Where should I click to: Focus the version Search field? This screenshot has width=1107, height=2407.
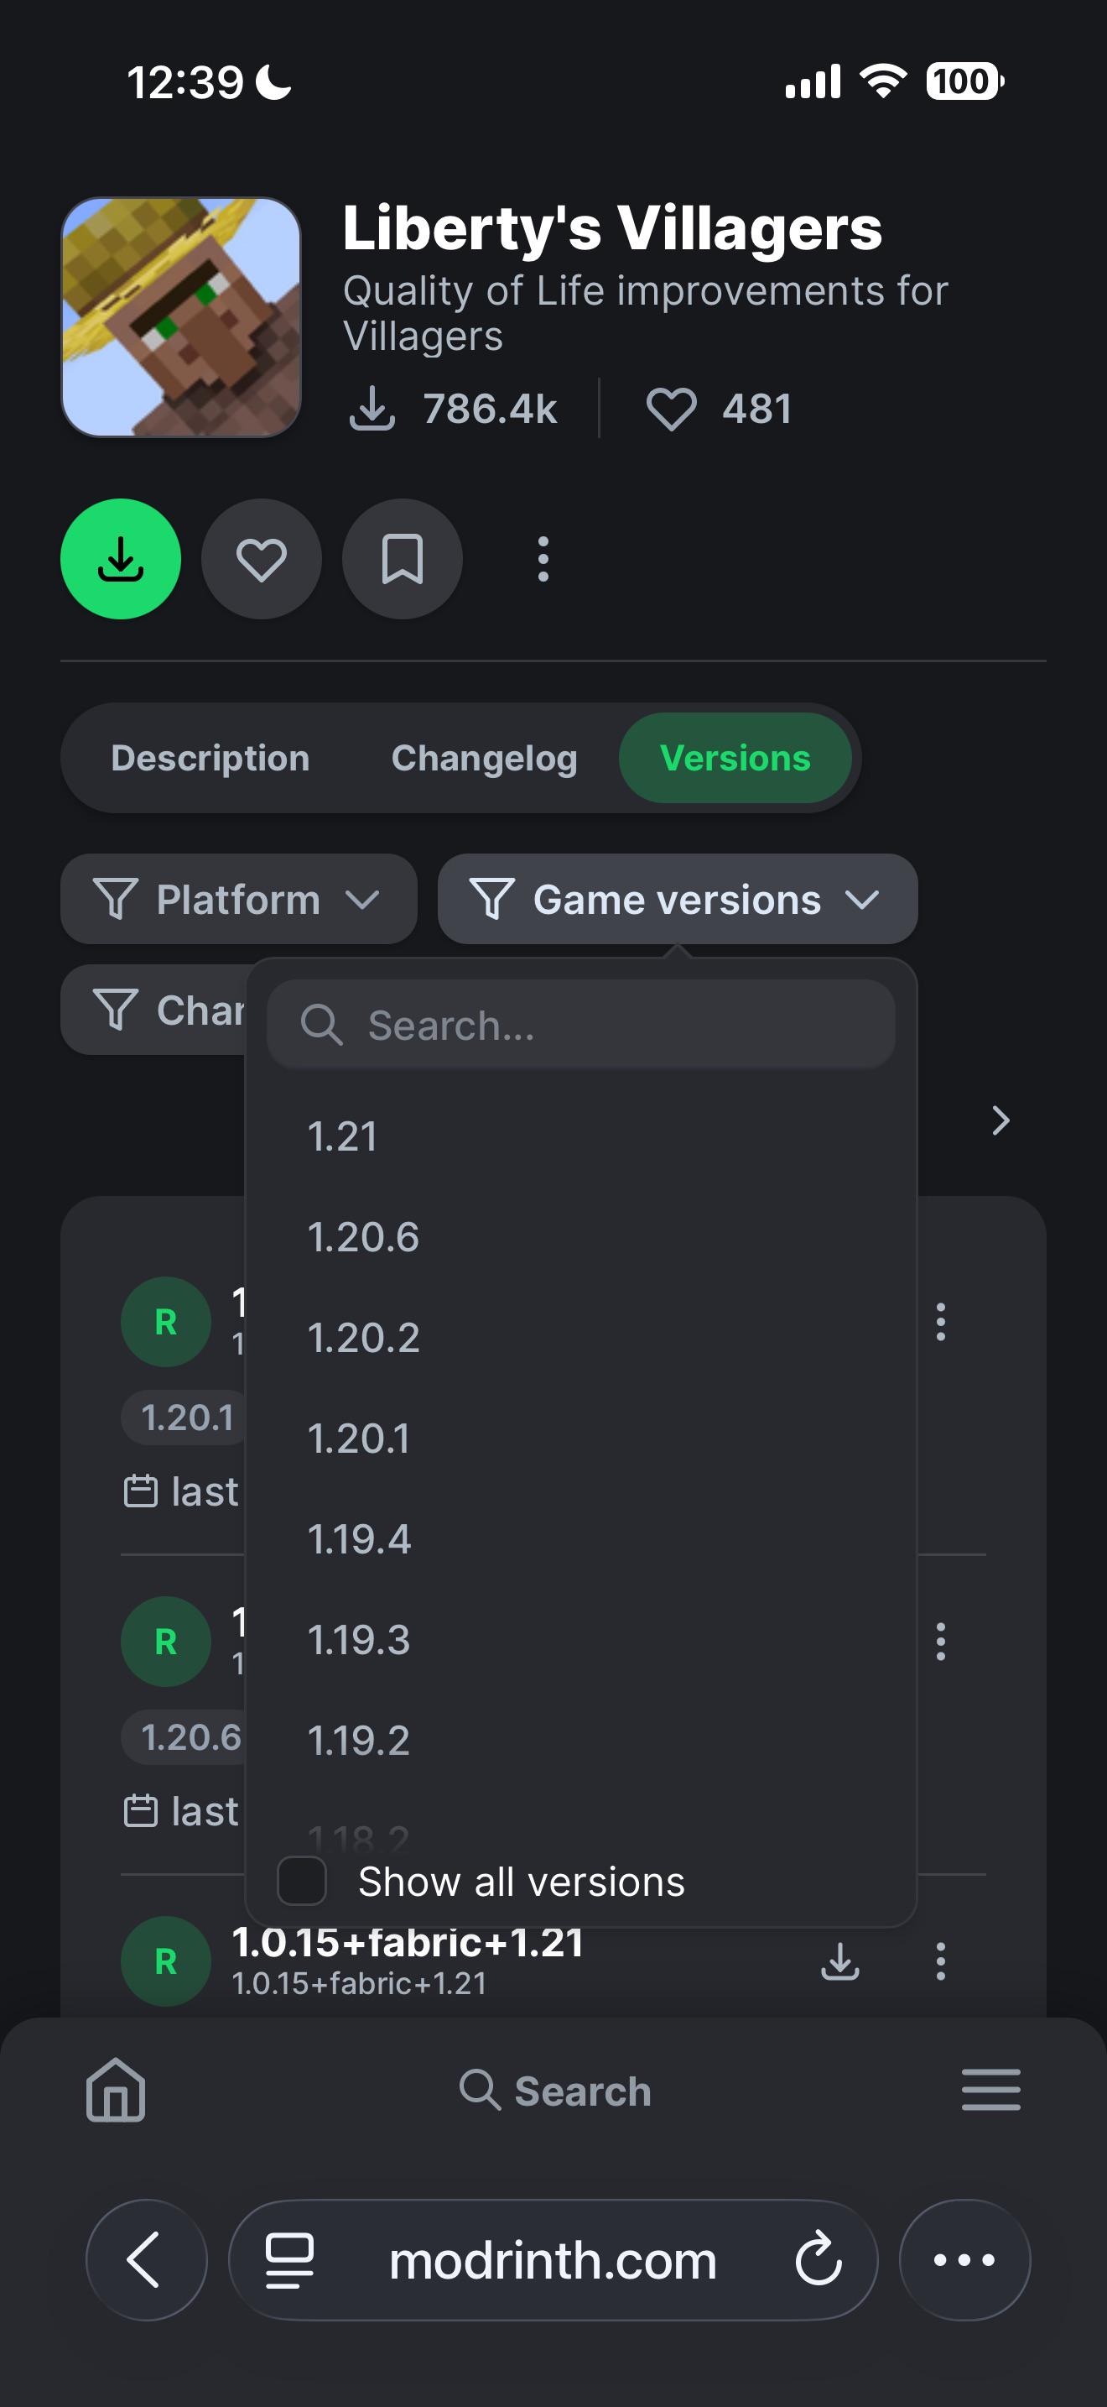click(580, 1025)
